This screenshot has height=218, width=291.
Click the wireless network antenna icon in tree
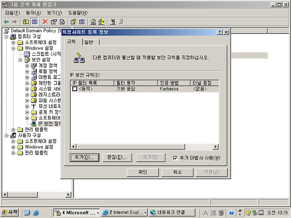click(34, 106)
